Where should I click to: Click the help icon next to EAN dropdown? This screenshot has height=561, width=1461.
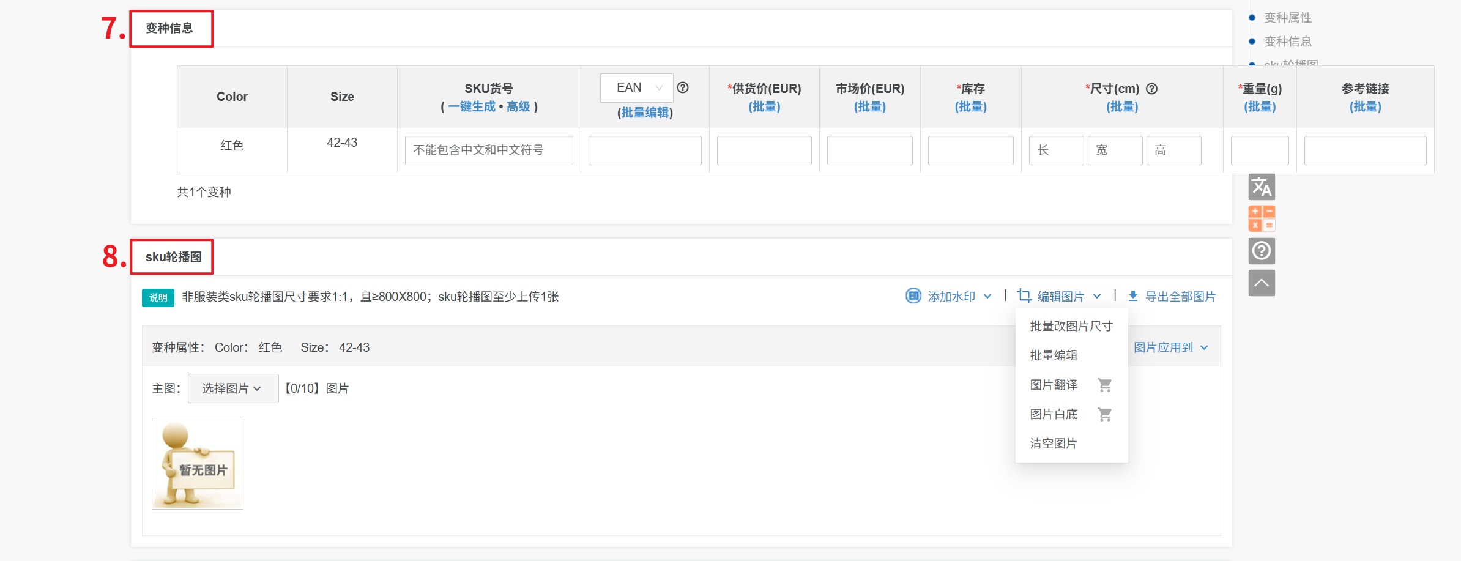coord(683,87)
